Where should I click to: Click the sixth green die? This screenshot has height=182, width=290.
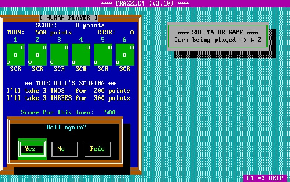pos(125,55)
